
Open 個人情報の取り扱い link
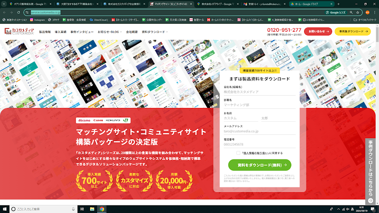coord(256,153)
